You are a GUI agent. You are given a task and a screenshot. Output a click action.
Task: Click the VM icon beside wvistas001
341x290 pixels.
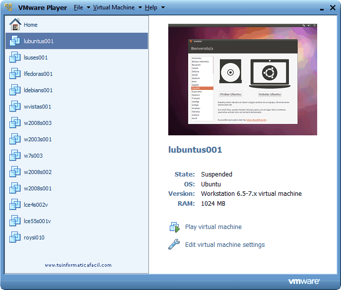(x=15, y=106)
